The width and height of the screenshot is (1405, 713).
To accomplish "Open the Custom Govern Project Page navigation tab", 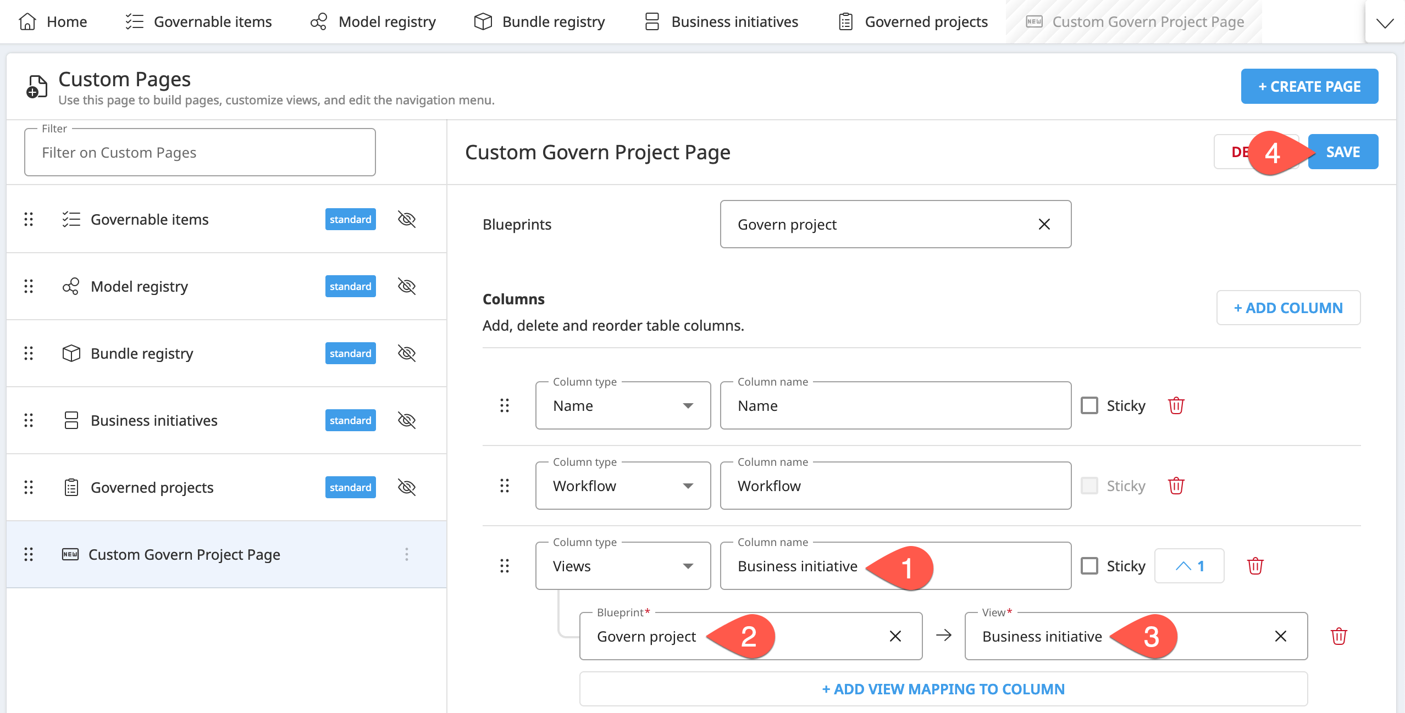I will click(x=1135, y=21).
